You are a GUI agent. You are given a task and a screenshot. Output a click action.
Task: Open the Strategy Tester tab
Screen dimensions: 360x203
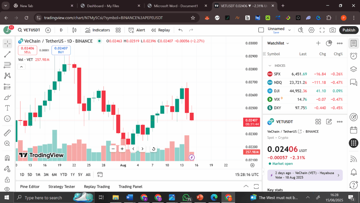(x=62, y=186)
